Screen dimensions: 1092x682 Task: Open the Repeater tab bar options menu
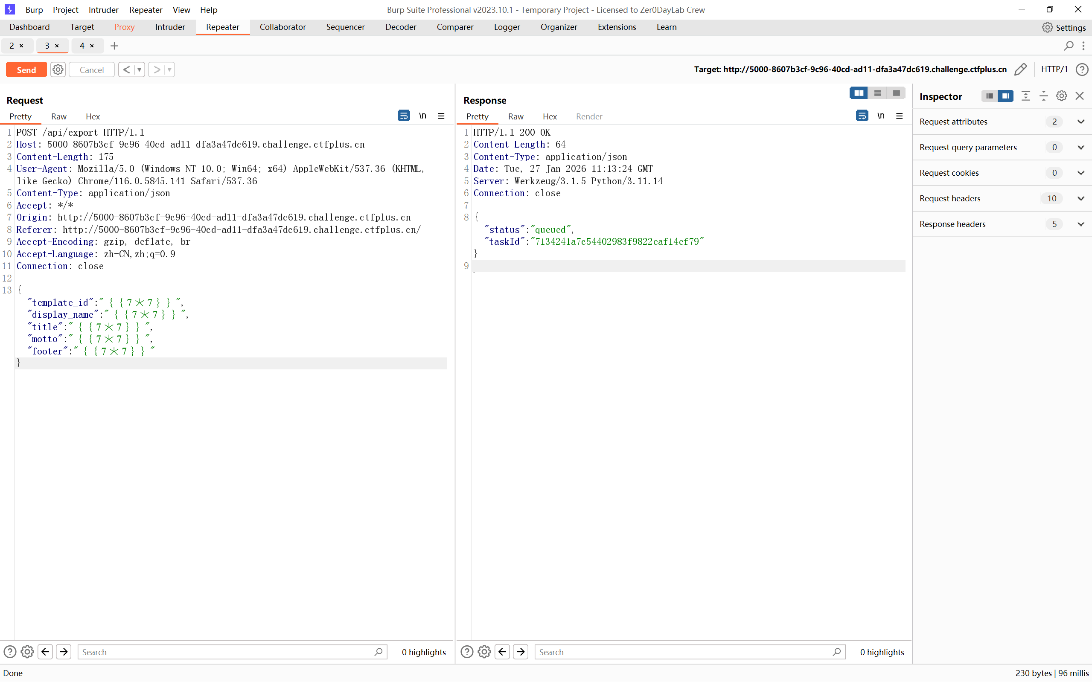tap(1083, 46)
